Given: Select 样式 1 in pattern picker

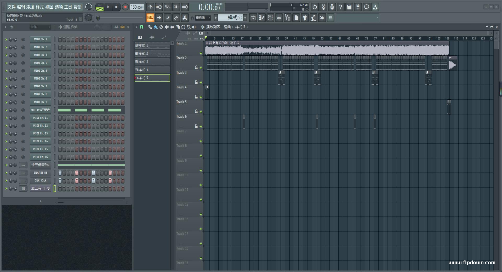Looking at the screenshot, I should click(152, 46).
